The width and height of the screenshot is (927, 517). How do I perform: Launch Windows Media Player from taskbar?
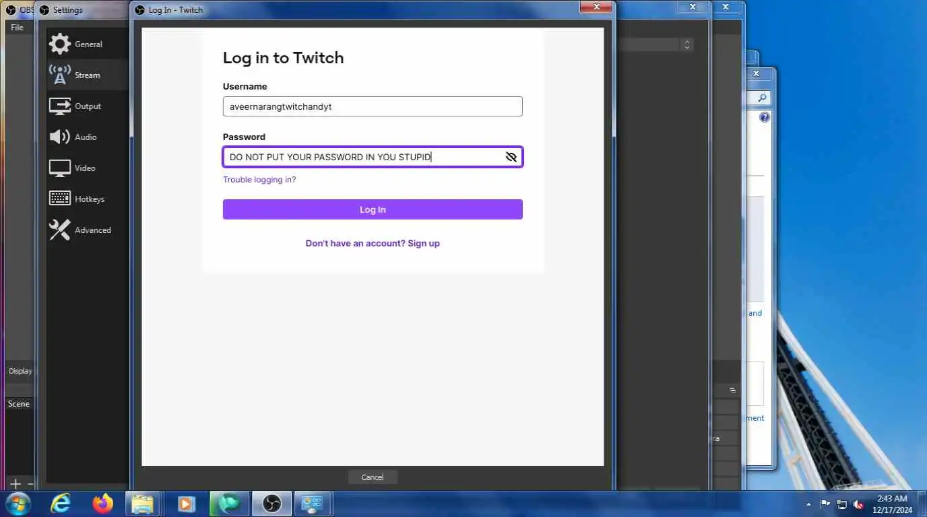(187, 504)
